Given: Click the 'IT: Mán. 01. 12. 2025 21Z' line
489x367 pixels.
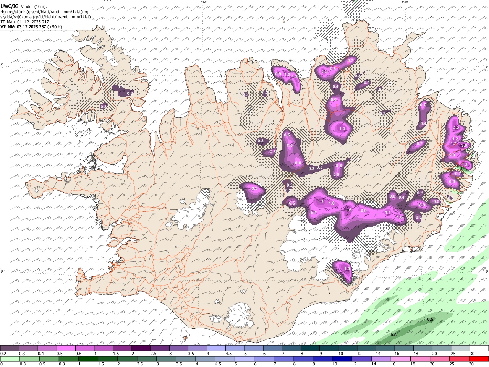Looking at the screenshot, I should (x=25, y=22).
